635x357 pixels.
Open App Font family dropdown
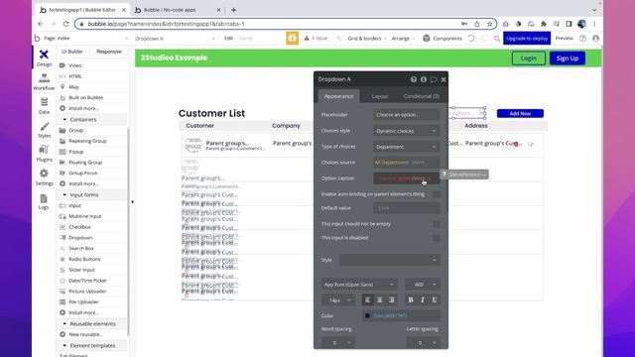(359, 285)
